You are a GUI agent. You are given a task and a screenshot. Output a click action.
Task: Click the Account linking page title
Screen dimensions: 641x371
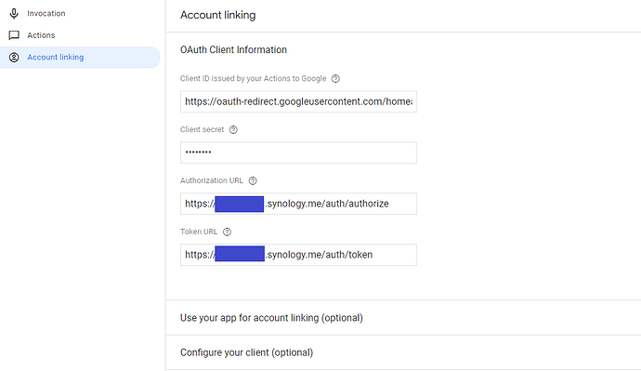pyautogui.click(x=218, y=15)
